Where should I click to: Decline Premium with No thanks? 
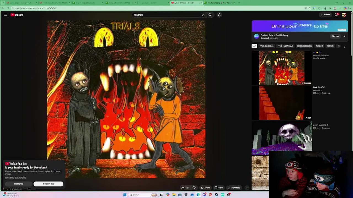pos(19,184)
